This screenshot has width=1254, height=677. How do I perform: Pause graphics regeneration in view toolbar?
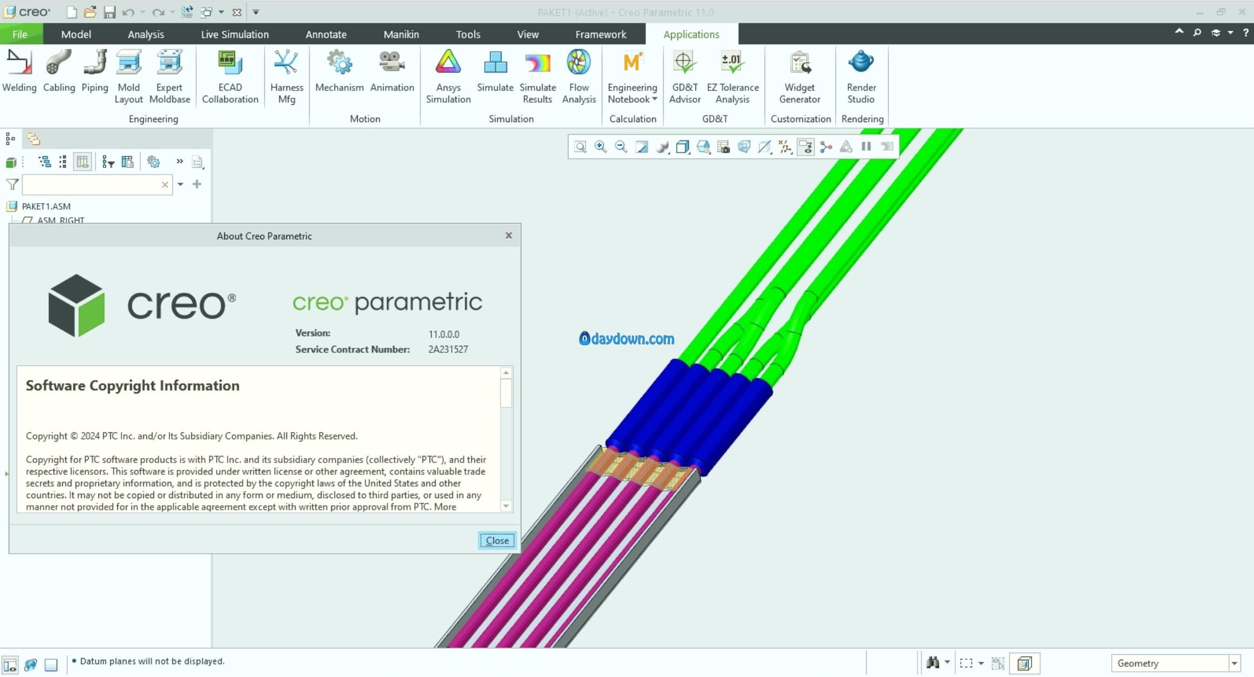tap(866, 147)
